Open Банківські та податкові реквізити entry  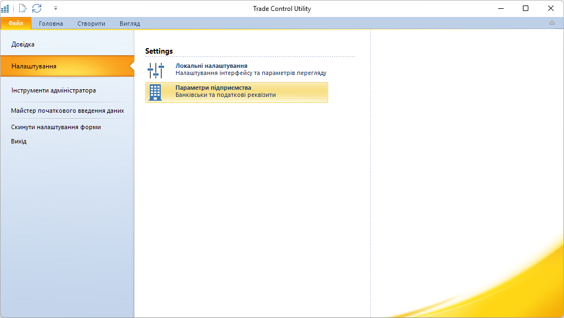(225, 95)
